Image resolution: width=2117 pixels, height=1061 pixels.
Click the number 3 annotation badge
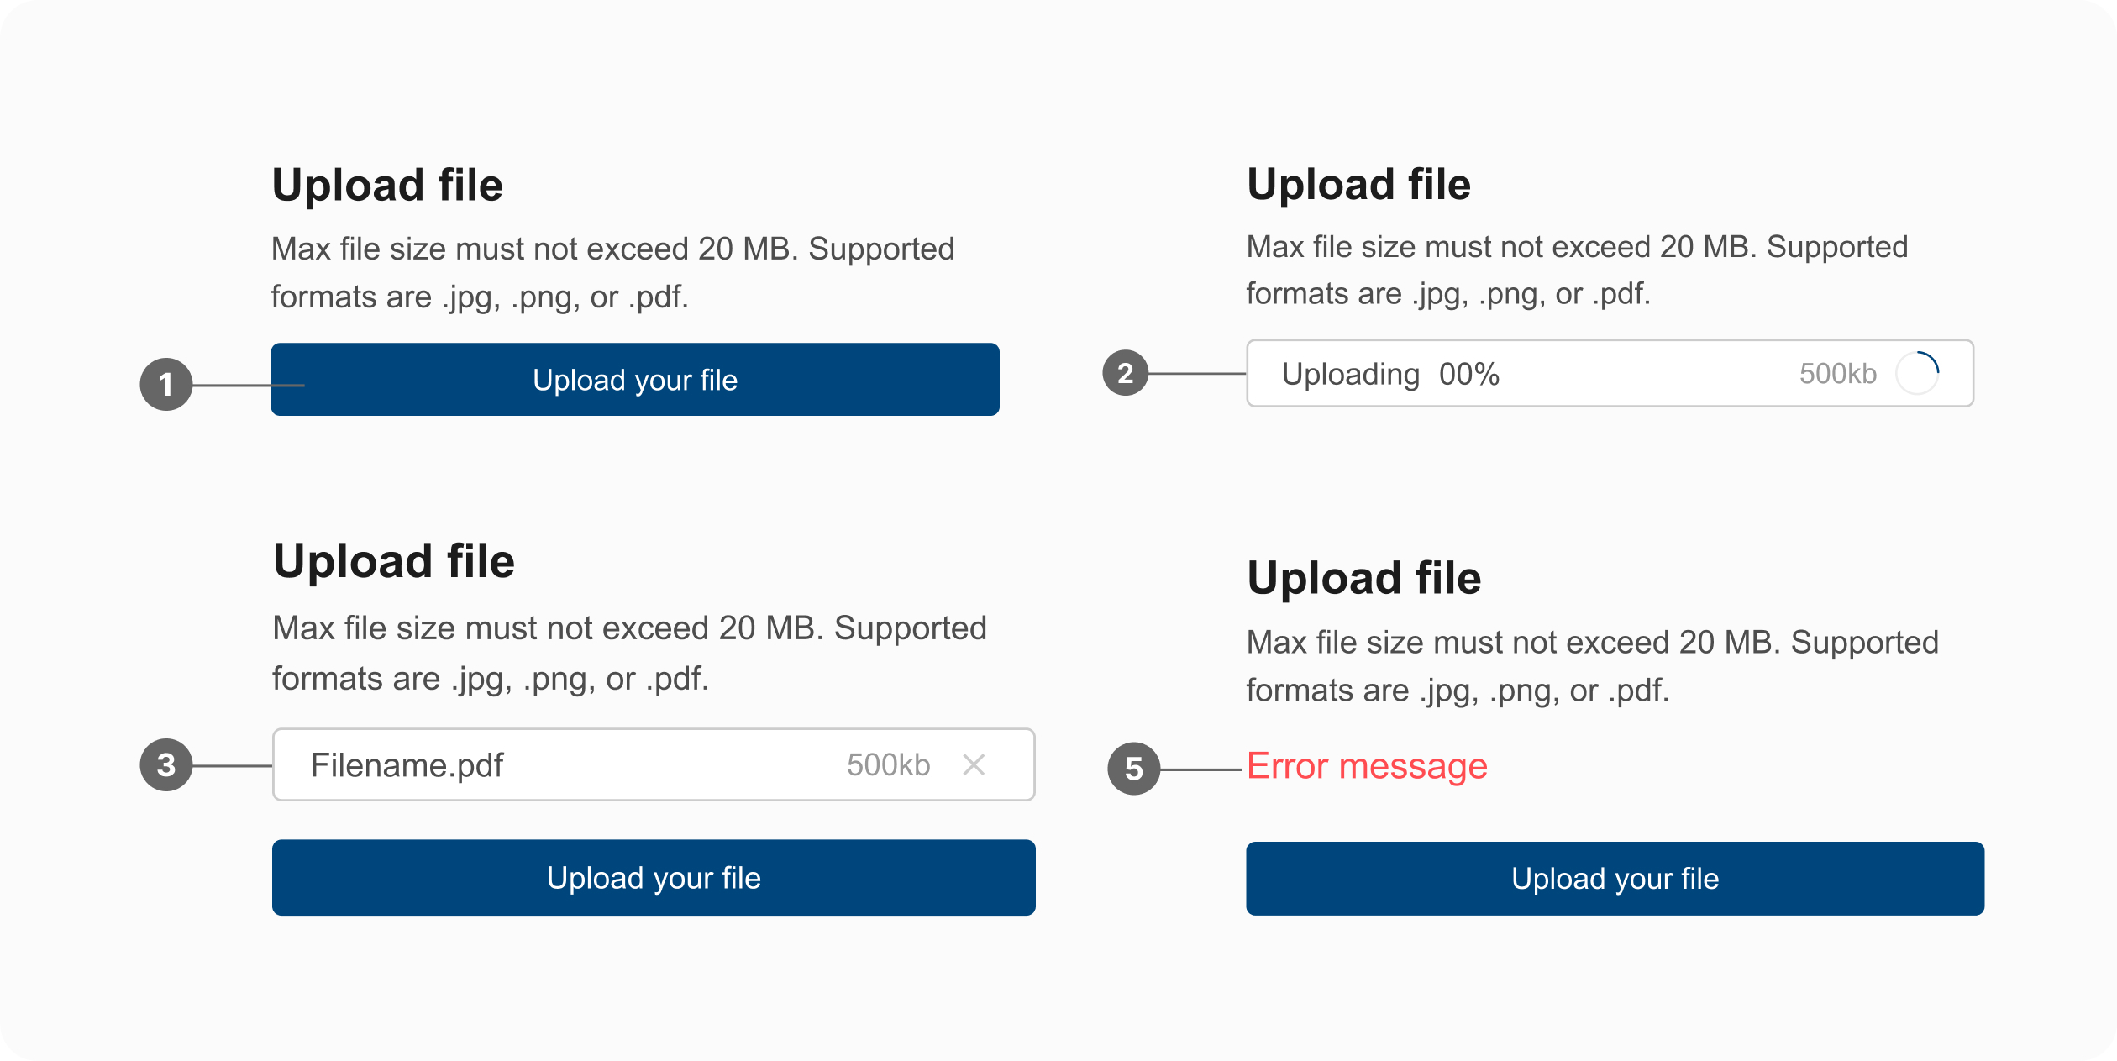pos(166,764)
